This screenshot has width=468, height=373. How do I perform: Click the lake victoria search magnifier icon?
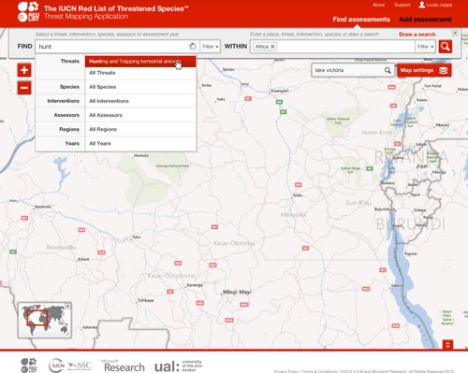(388, 70)
